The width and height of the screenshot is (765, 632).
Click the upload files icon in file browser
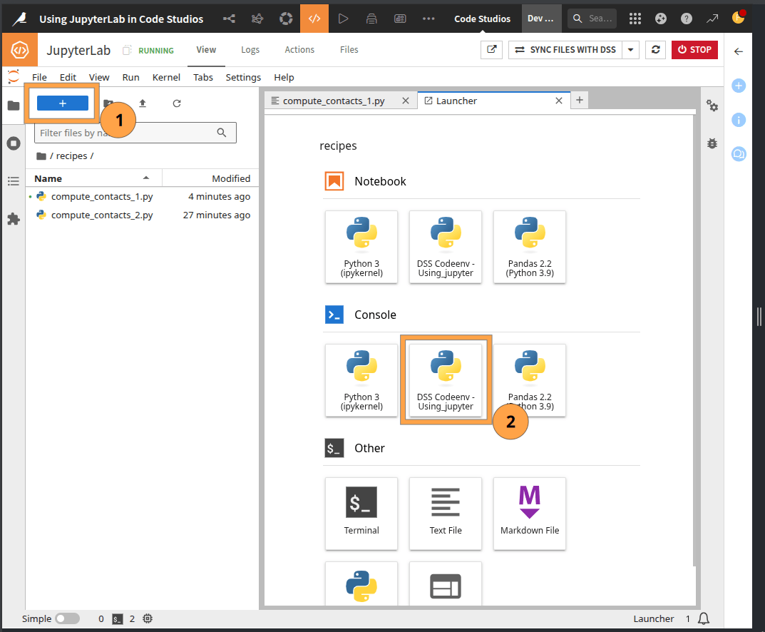coord(143,103)
